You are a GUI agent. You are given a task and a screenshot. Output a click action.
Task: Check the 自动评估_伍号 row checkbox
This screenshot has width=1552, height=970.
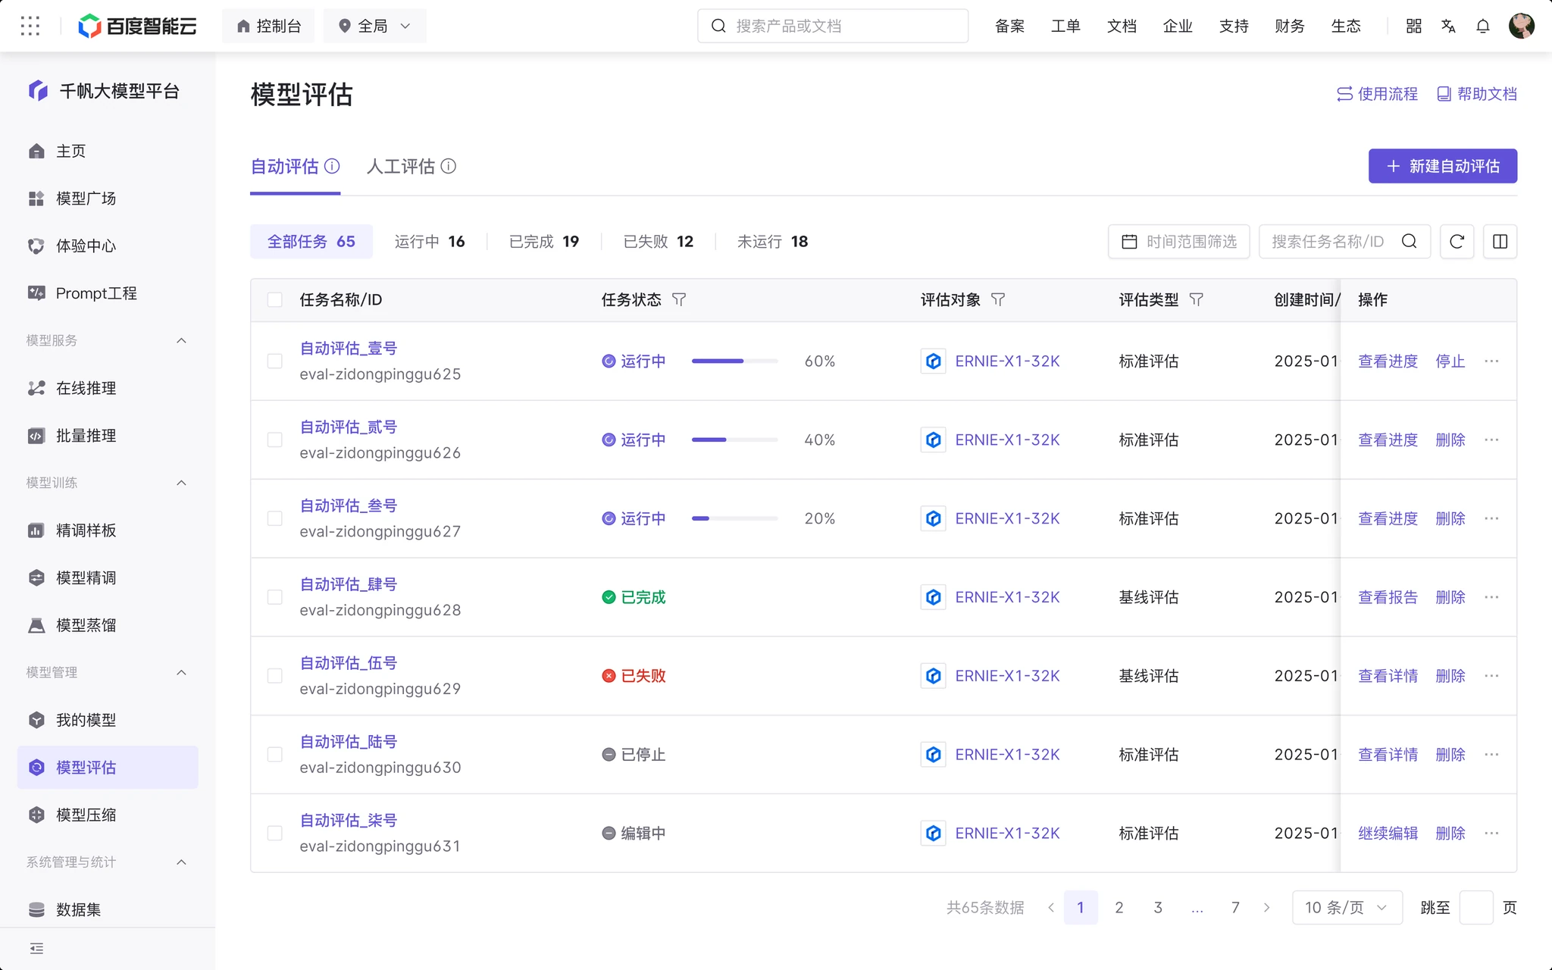tap(275, 676)
